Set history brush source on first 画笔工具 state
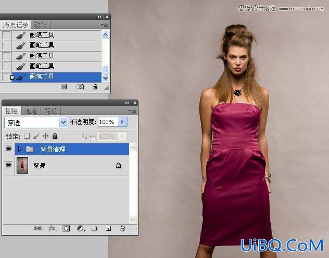 coord(6,35)
